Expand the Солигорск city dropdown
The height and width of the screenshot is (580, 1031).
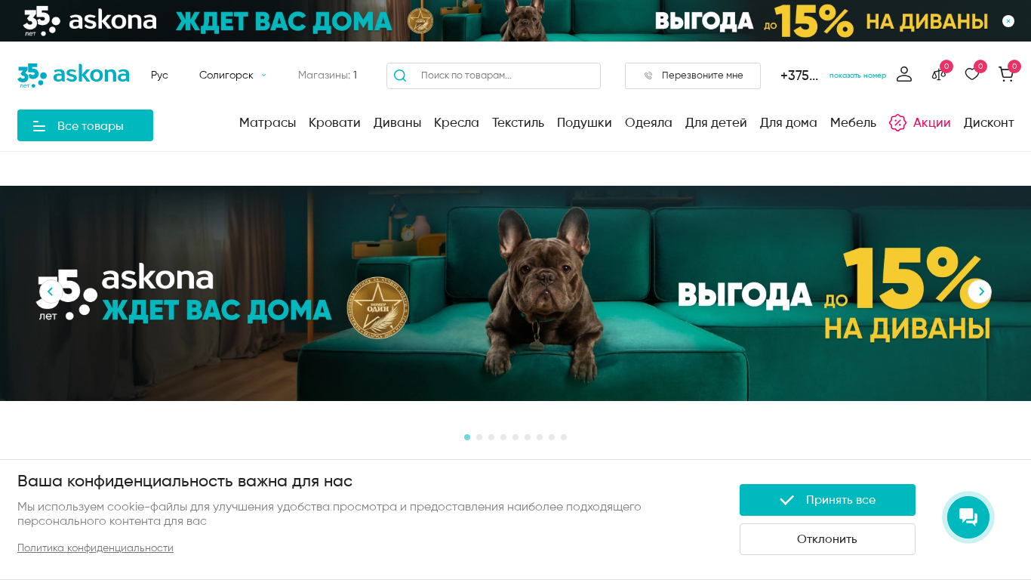(232, 76)
